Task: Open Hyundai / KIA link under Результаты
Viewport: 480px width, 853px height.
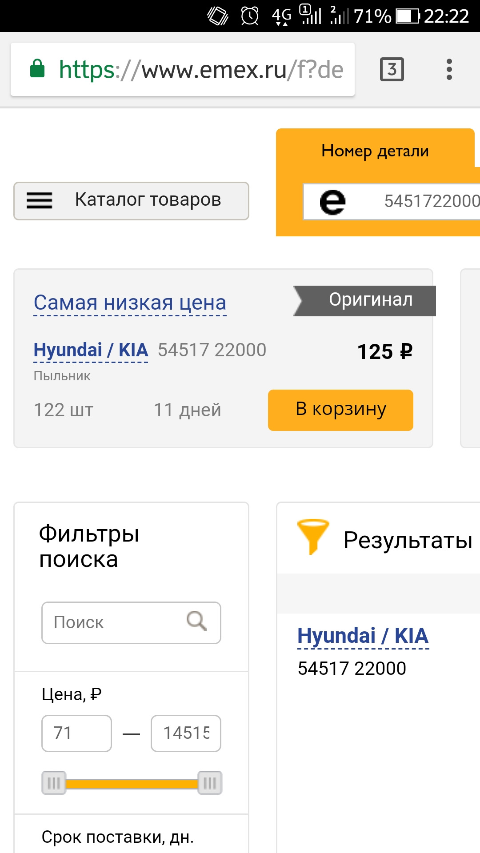Action: (x=363, y=636)
